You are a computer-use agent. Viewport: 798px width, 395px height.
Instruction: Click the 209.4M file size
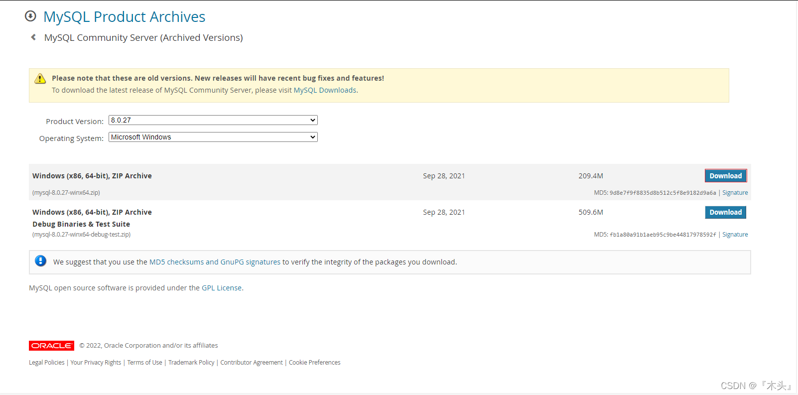point(591,176)
